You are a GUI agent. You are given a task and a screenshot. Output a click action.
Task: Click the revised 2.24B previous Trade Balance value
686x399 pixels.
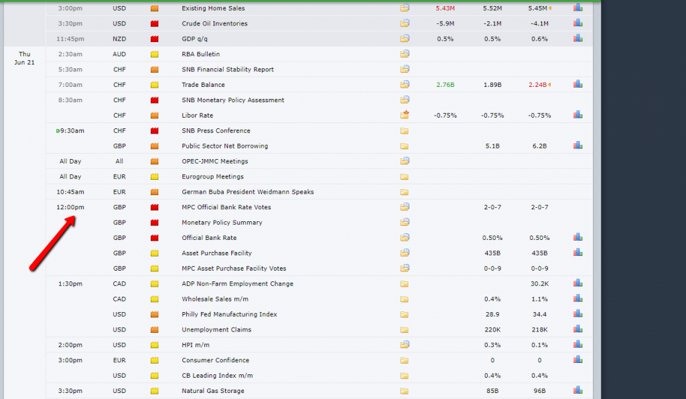[538, 85]
